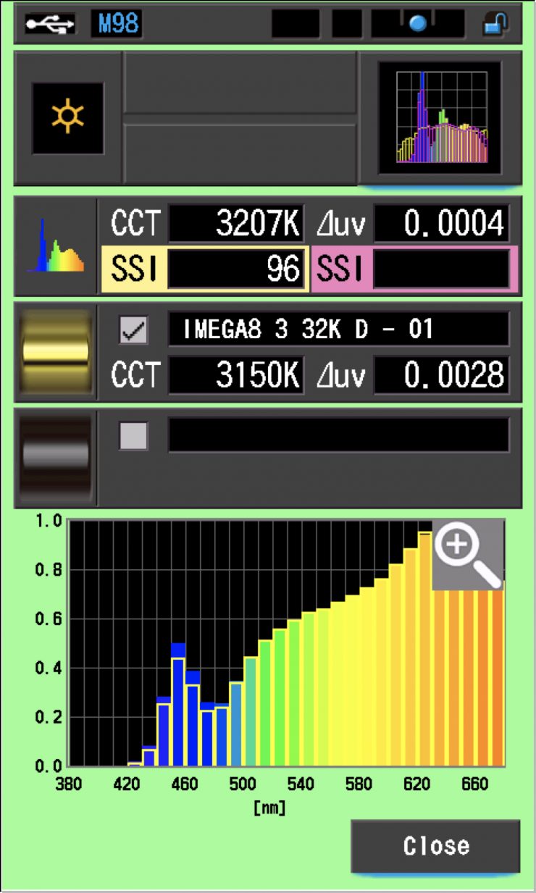Click the measured CCT 3207K value
The image size is (536, 893).
tap(235, 225)
